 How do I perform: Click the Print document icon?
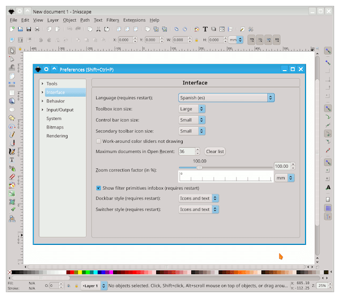(37, 29)
